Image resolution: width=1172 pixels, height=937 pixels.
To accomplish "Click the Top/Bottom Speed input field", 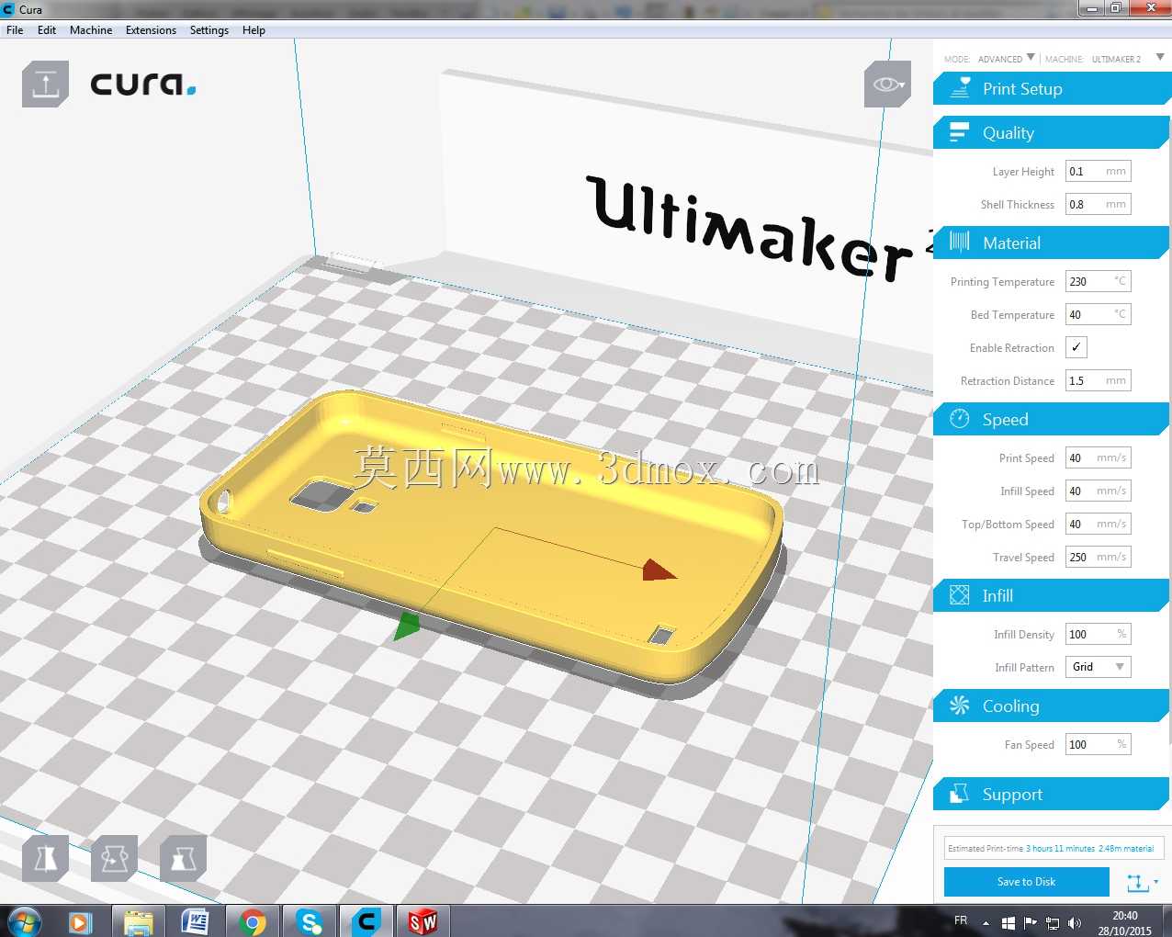I will point(1098,524).
